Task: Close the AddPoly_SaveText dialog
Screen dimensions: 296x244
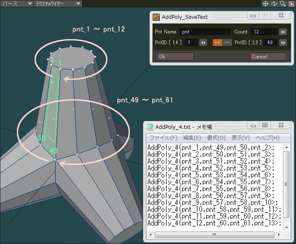Action: (281, 15)
